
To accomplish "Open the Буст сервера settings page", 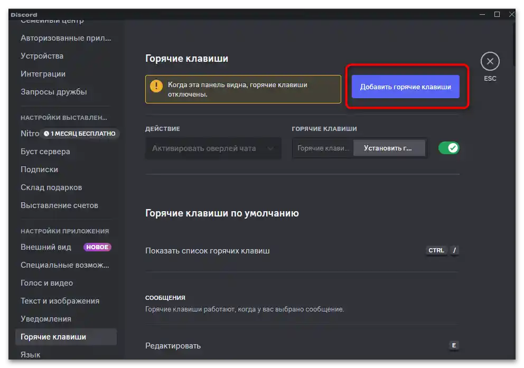I will coord(45,152).
